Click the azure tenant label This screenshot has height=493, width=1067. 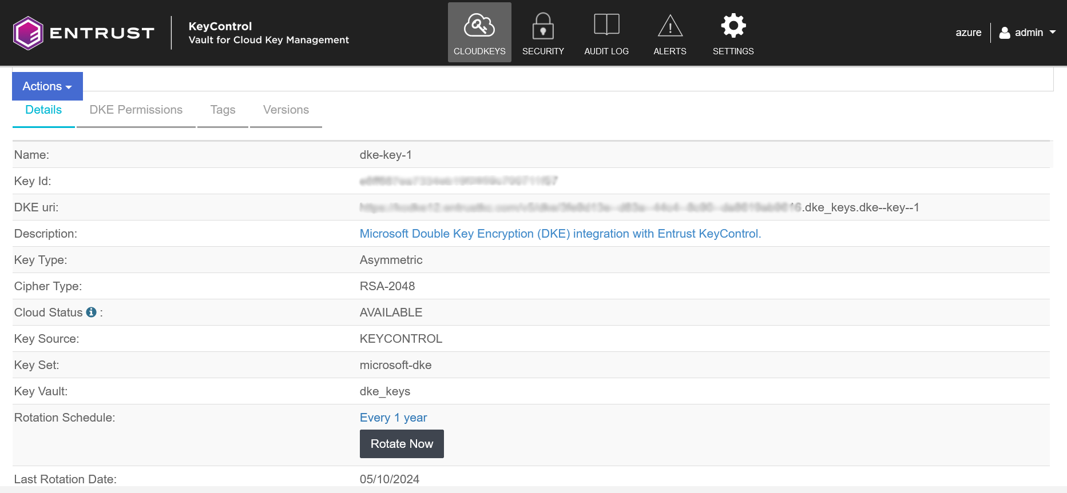pos(968,33)
